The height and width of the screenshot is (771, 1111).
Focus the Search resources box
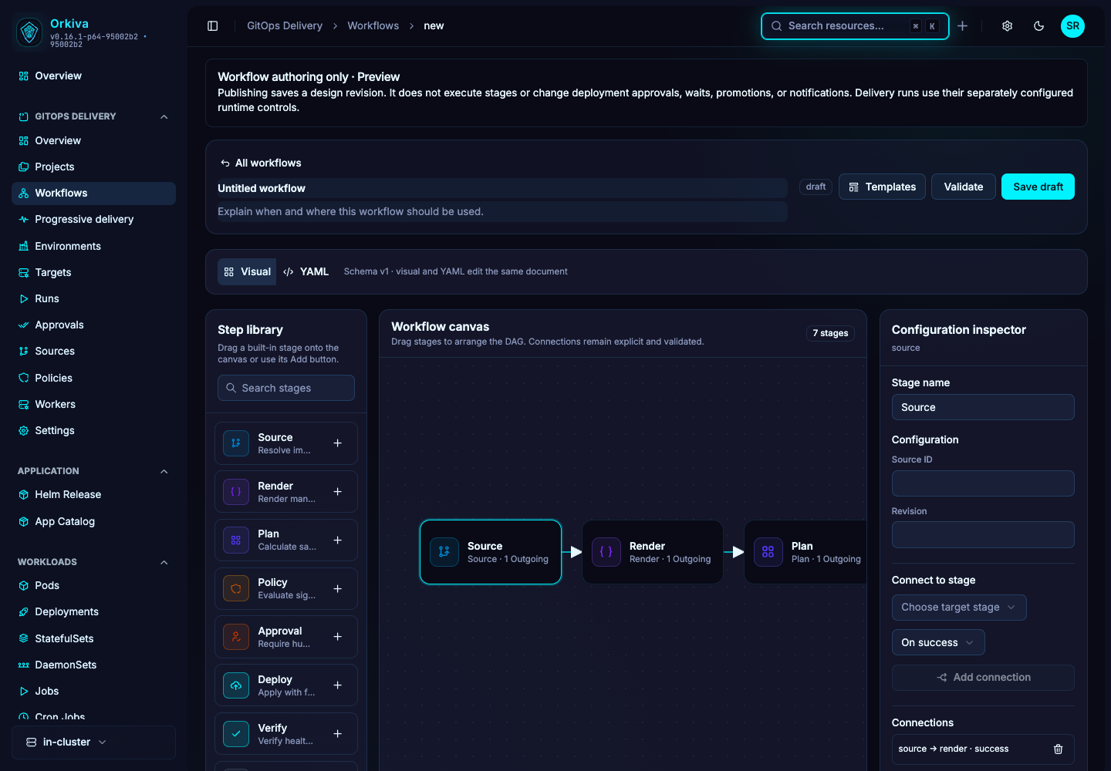tap(855, 26)
